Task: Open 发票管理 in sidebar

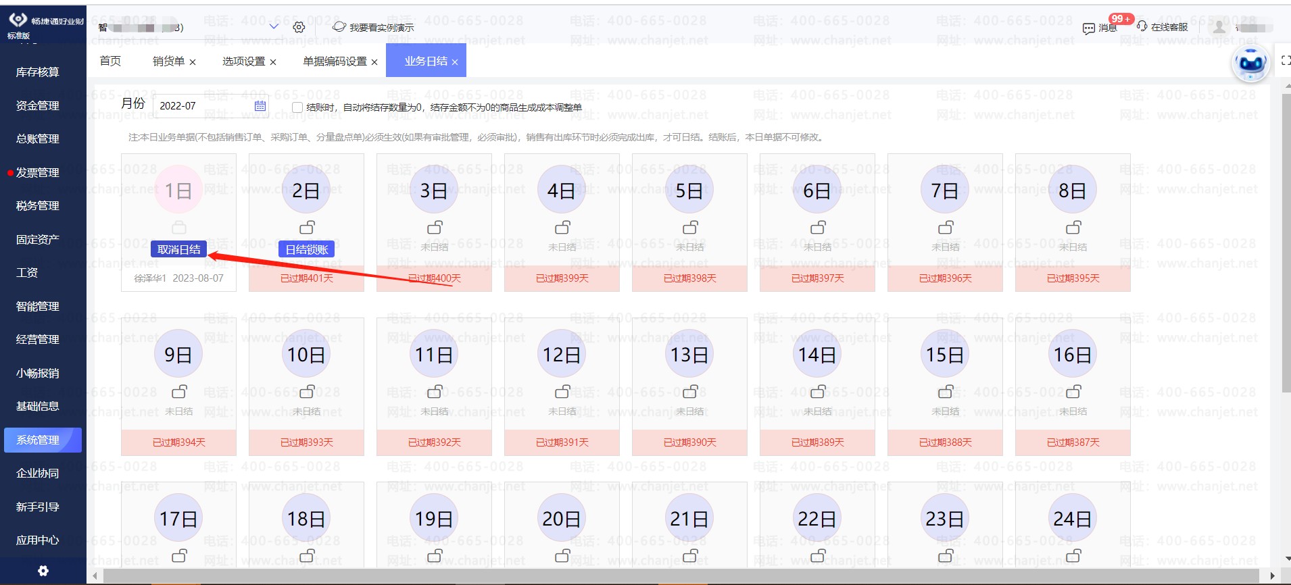Action: tap(38, 173)
